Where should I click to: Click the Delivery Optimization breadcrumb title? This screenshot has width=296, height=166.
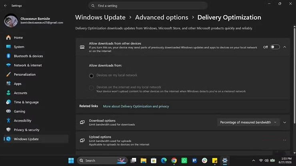pos(229,17)
